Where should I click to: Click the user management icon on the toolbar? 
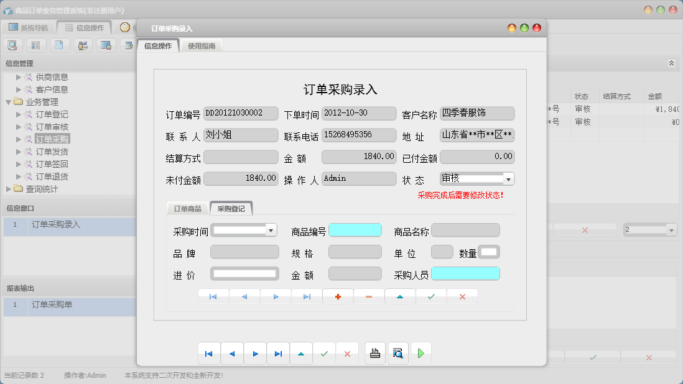pyautogui.click(x=83, y=45)
